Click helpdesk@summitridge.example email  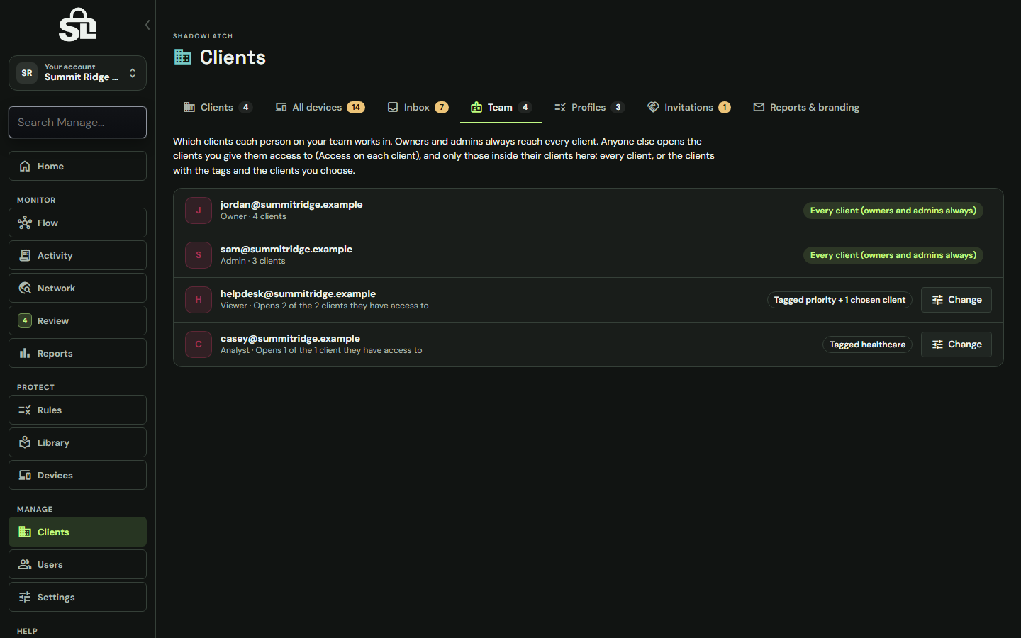(298, 293)
